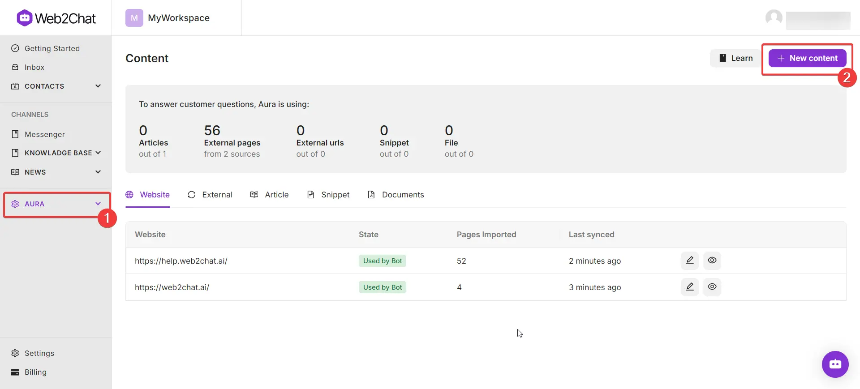
Task: Click the 52 pages imported value
Action: [x=461, y=261]
